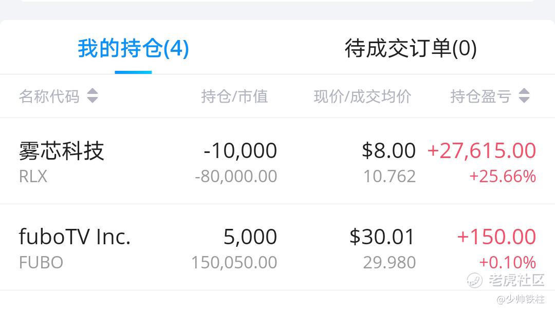Switch to the 我的持仓(4) tab
This screenshot has height=312, width=555.
133,49
